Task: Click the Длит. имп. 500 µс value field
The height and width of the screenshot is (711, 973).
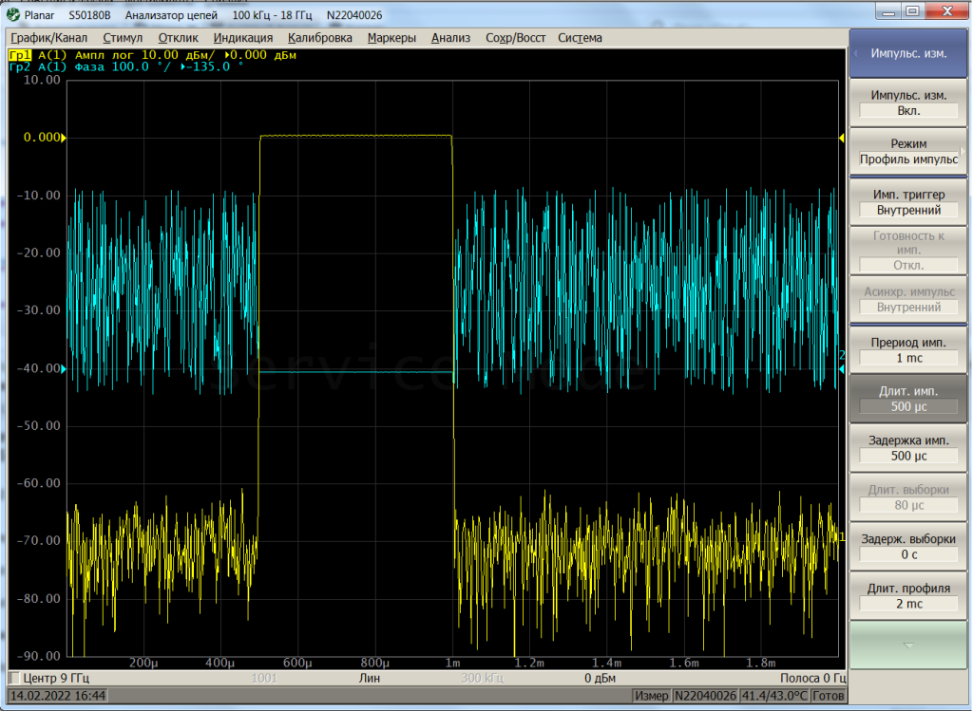Action: click(x=907, y=406)
